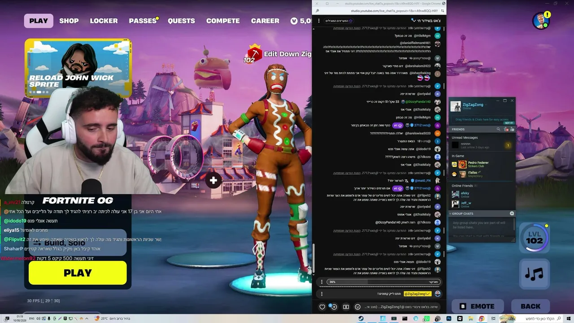Click the 25°C weather widget in taskbar
Screen dimensions: 574x323
coord(113,319)
